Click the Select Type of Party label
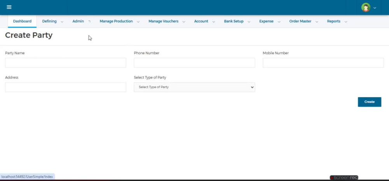Image resolution: width=389 pixels, height=181 pixels. (x=150, y=78)
